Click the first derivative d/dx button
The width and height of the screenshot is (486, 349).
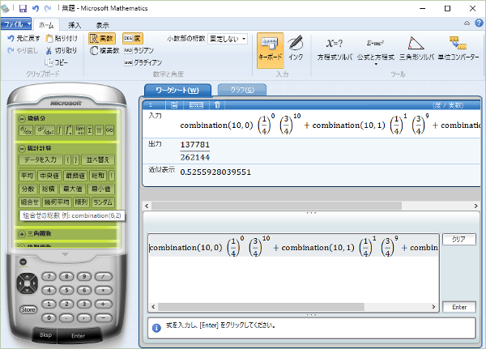26,130
